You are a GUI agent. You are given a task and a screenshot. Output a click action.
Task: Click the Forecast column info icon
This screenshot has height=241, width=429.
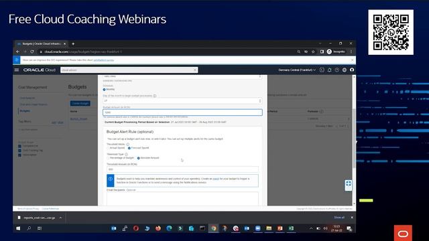(322, 111)
